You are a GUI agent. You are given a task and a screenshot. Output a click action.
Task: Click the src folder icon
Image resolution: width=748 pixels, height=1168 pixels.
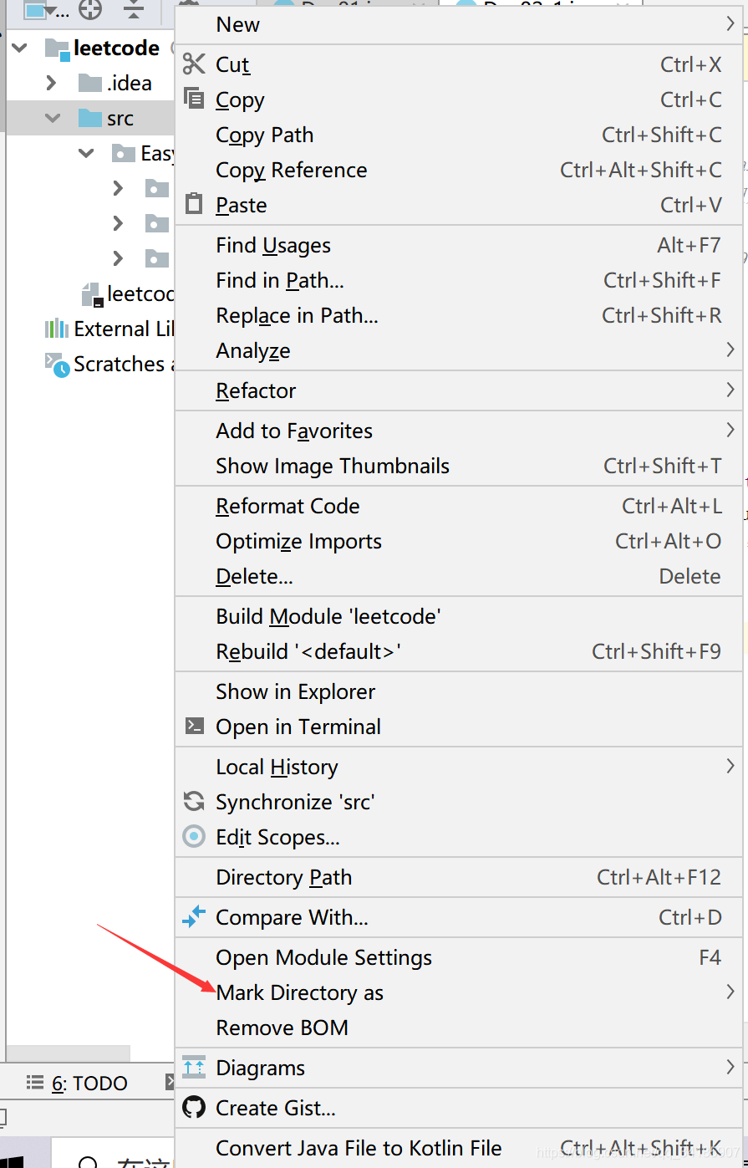pyautogui.click(x=89, y=118)
